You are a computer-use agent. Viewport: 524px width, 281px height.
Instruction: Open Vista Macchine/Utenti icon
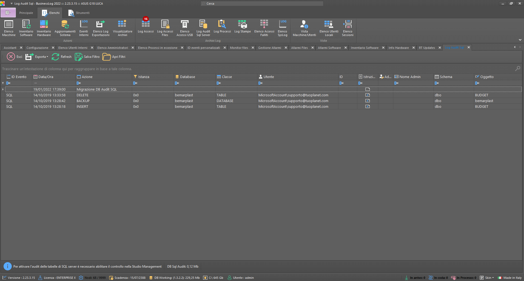point(304,28)
